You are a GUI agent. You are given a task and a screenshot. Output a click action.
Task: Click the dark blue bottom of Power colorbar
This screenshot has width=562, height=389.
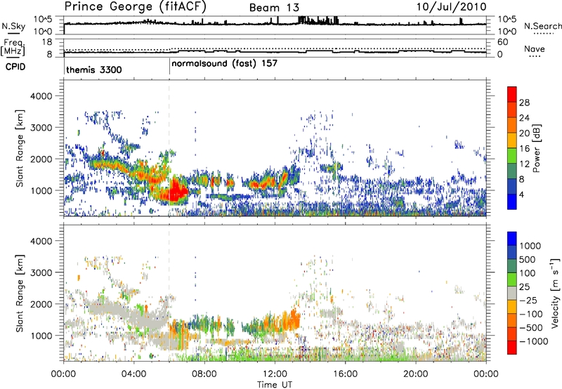coord(512,202)
